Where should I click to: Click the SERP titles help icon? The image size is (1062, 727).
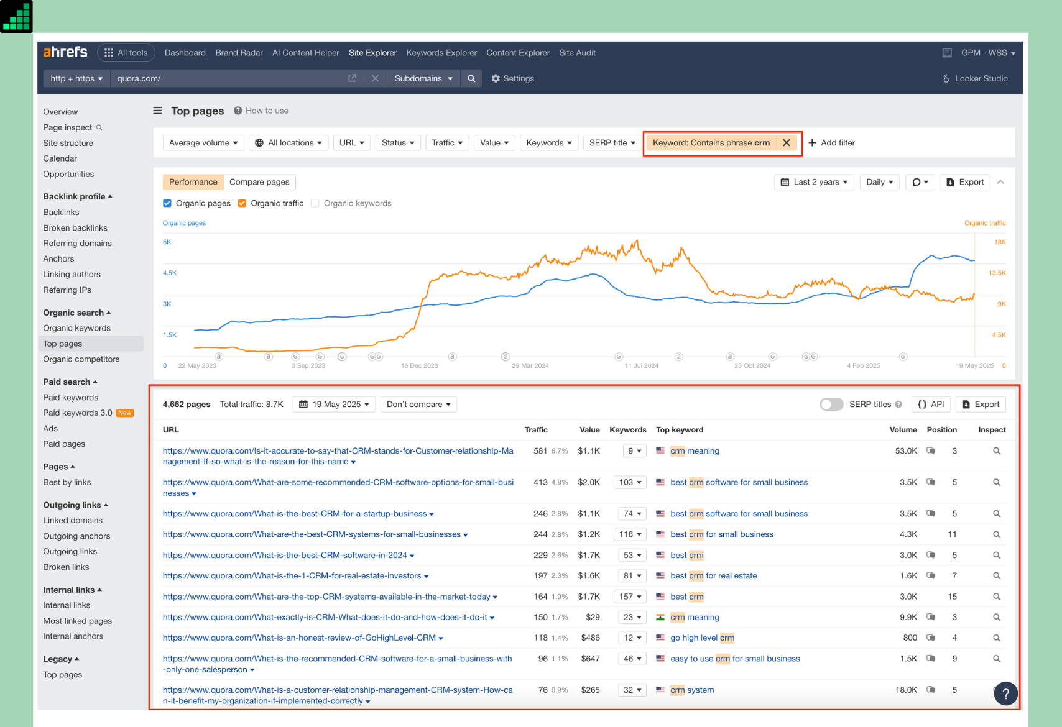click(x=898, y=405)
